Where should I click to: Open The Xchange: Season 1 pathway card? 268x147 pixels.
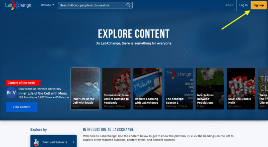[x=179, y=89]
